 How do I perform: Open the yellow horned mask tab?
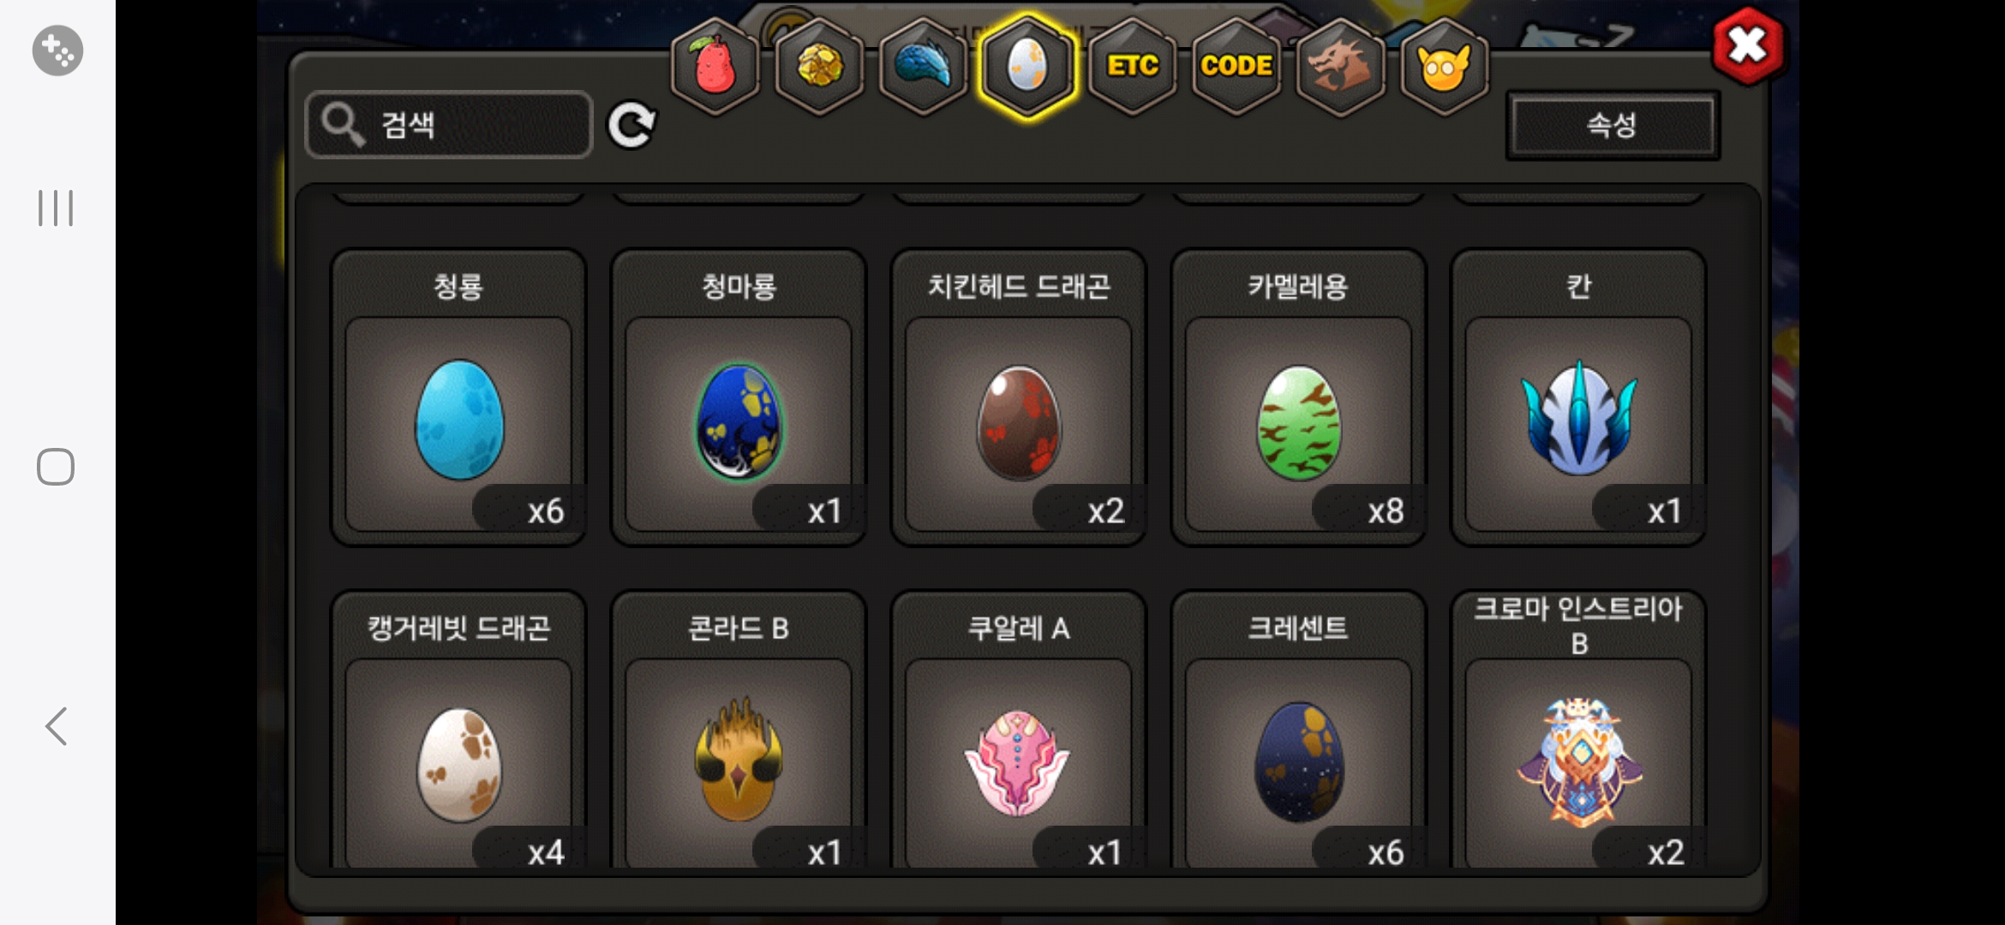pos(1444,66)
